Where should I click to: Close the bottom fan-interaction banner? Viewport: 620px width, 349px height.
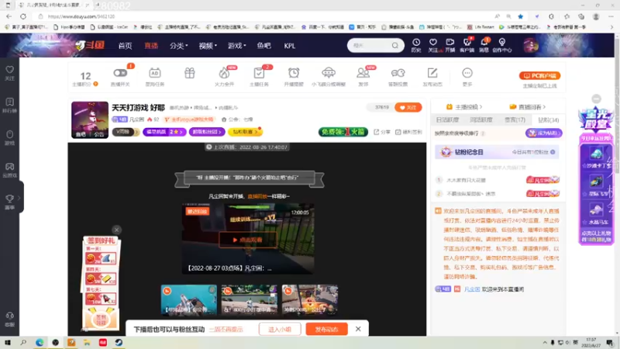tap(358, 329)
